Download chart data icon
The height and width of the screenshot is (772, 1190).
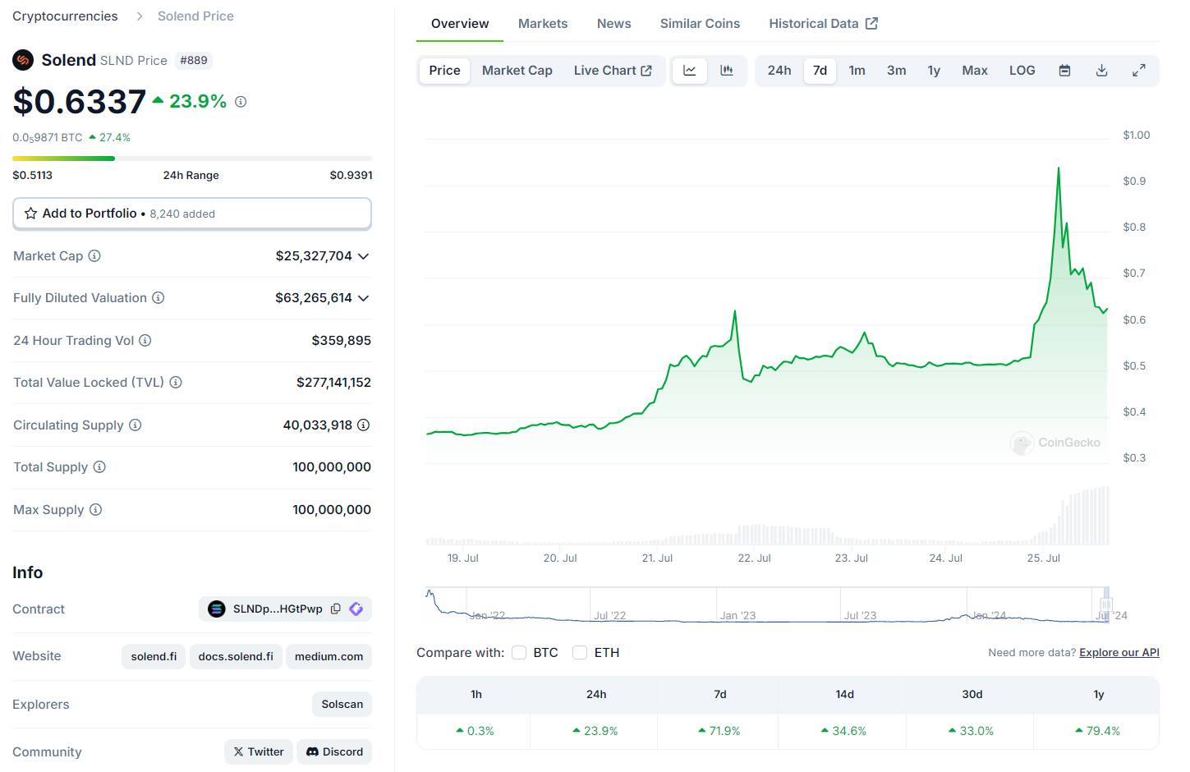[x=1102, y=71]
